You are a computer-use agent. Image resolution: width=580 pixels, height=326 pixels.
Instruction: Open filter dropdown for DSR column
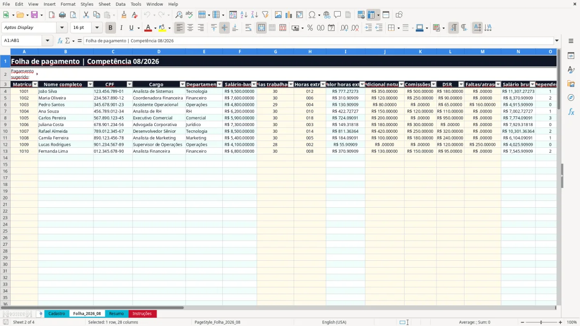[461, 85]
